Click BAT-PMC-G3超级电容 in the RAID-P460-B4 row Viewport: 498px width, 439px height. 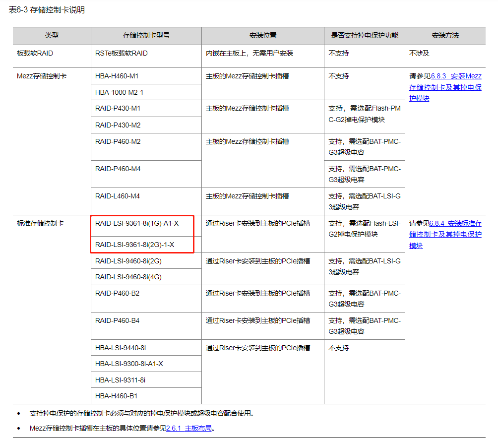click(364, 326)
